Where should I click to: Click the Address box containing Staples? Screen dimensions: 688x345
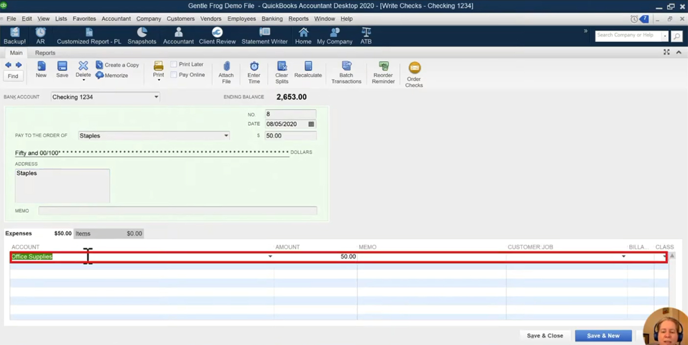tap(62, 186)
